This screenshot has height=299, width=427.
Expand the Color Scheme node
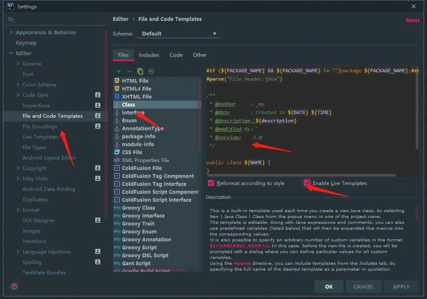click(x=18, y=85)
